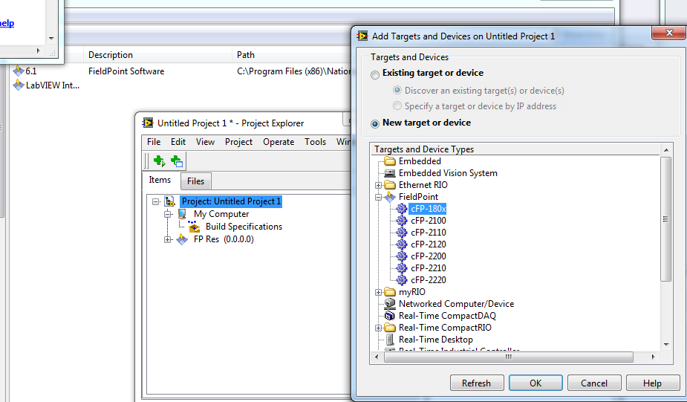Click the Help button in the dialog
The image size is (687, 402).
pos(652,383)
